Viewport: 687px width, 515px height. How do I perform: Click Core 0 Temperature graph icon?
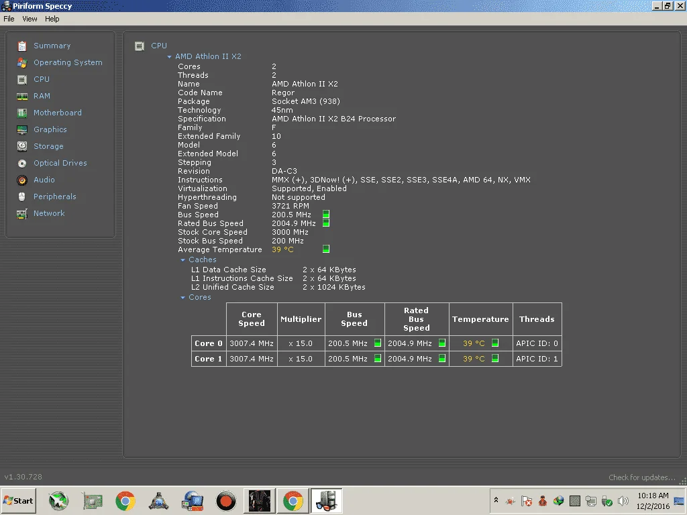(x=495, y=343)
